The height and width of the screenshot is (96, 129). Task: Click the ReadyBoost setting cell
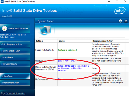46,61
